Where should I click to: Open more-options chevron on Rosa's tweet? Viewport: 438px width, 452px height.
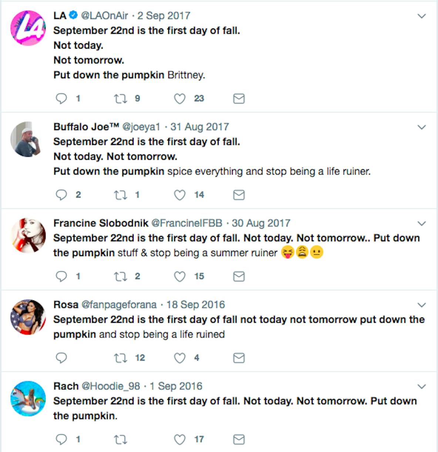coord(422,305)
